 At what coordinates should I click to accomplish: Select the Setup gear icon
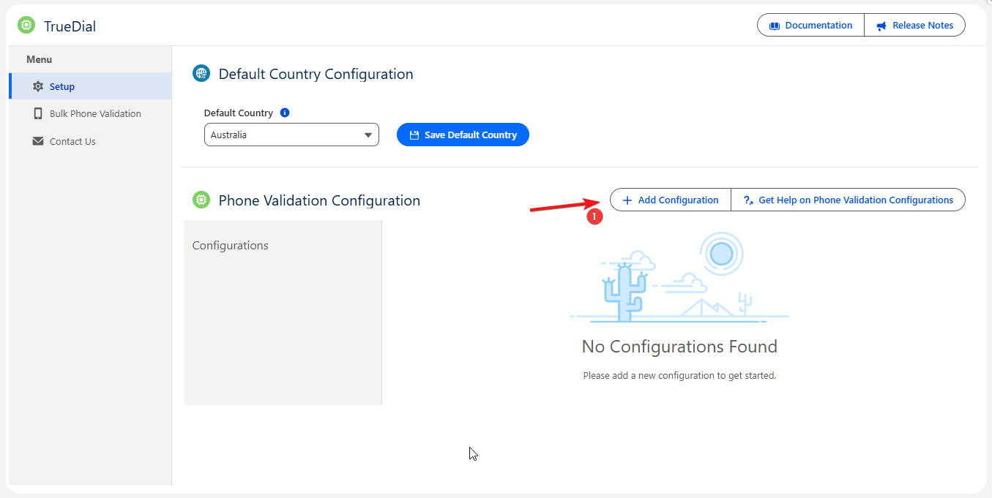(x=38, y=86)
